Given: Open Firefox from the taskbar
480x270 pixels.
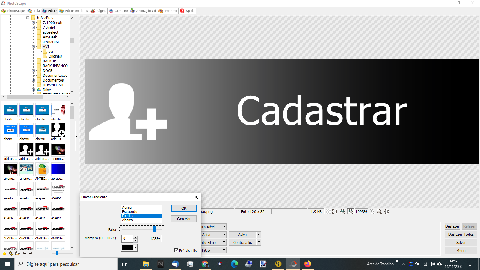Looking at the screenshot, I should click(x=308, y=264).
